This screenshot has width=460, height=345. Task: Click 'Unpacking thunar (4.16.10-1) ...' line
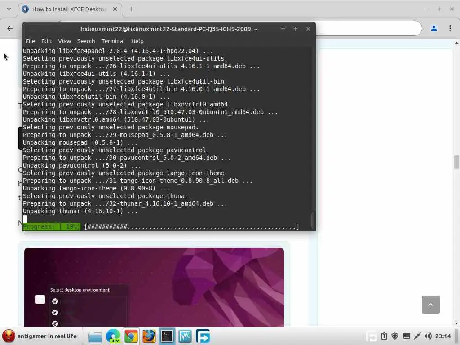[80, 211]
